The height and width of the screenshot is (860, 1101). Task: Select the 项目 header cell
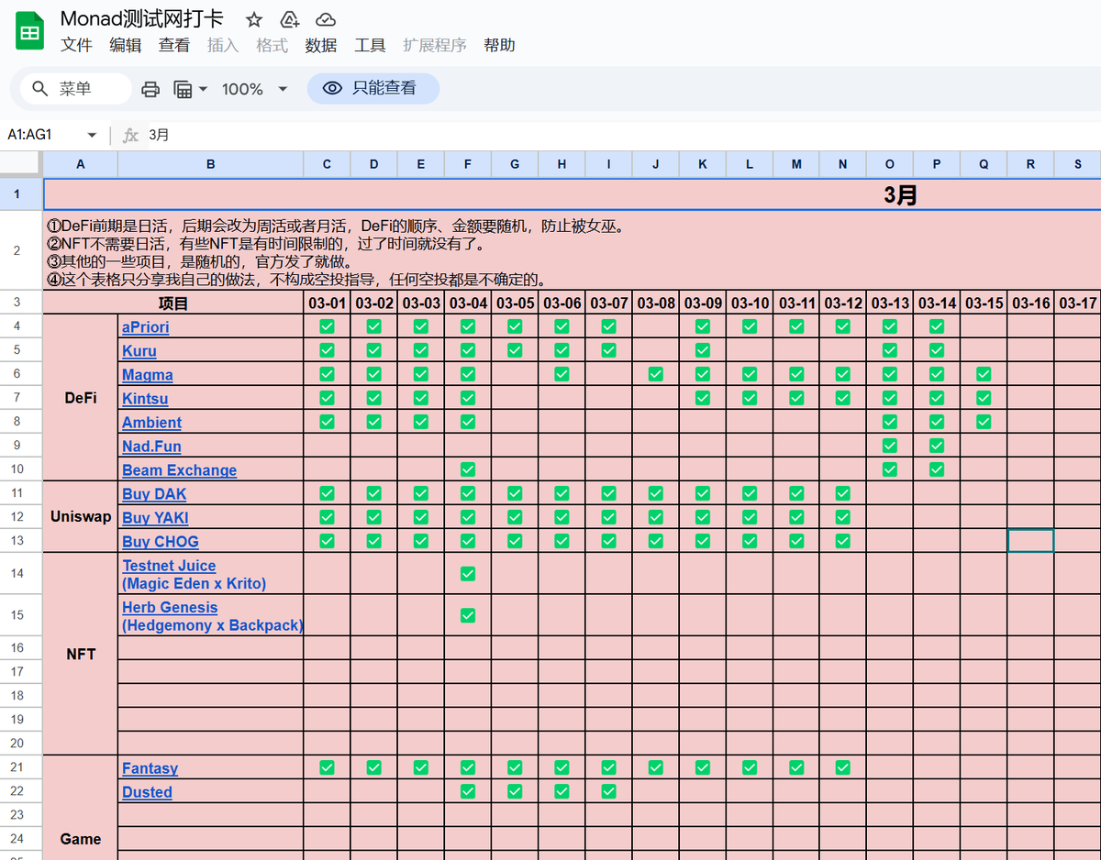click(x=173, y=303)
